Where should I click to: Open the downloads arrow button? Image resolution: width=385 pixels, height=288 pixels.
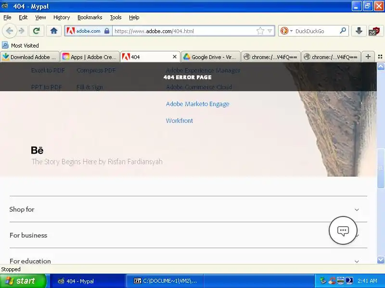(x=359, y=31)
